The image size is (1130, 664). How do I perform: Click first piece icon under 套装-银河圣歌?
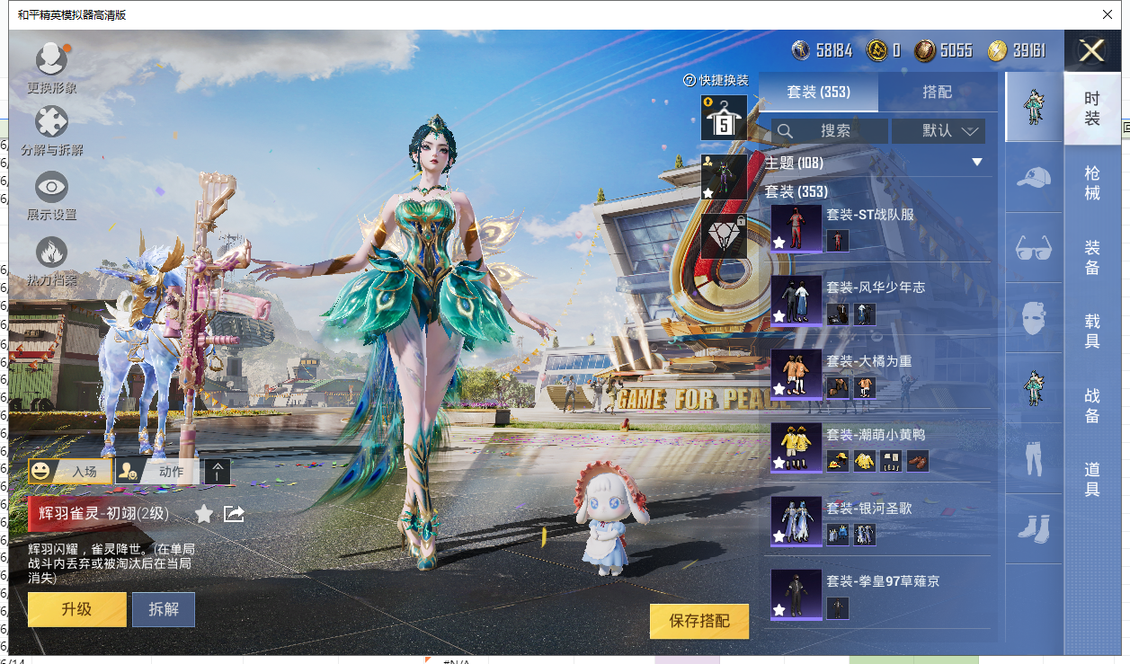pyautogui.click(x=838, y=535)
